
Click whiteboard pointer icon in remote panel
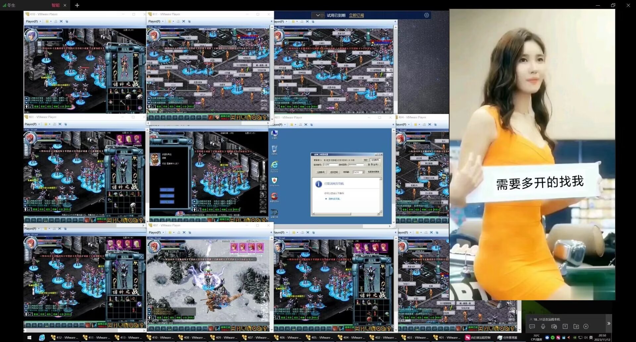tap(554, 326)
